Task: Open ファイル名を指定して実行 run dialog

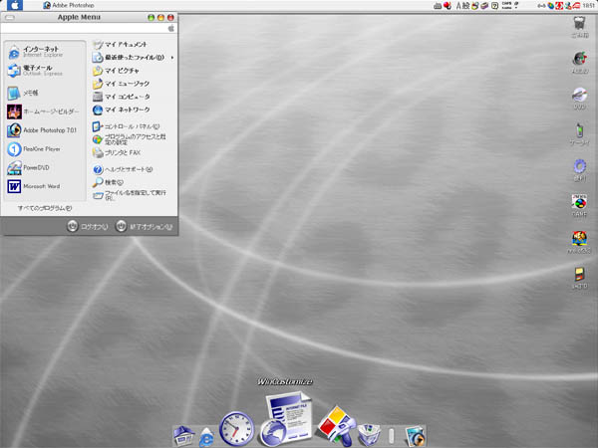Action: pos(130,195)
